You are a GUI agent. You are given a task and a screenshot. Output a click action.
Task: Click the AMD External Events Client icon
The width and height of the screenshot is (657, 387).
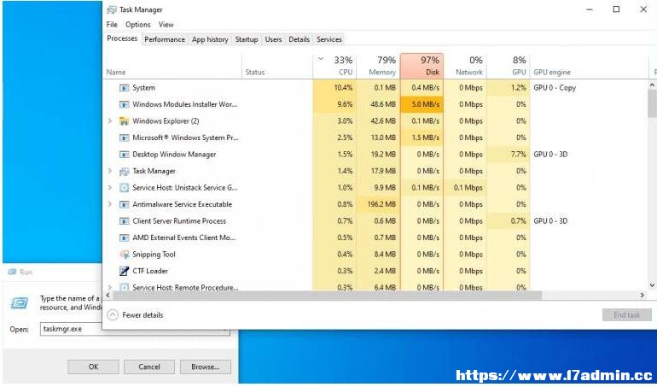click(x=124, y=237)
